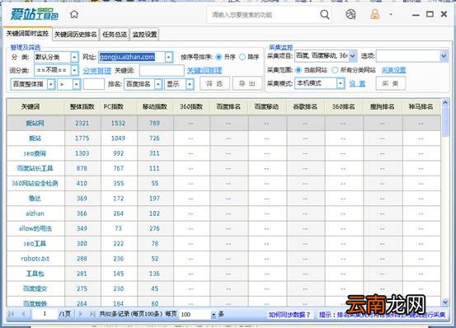Open the per-page count dropdown showing 100
The width and height of the screenshot is (456, 328).
[x=198, y=314]
